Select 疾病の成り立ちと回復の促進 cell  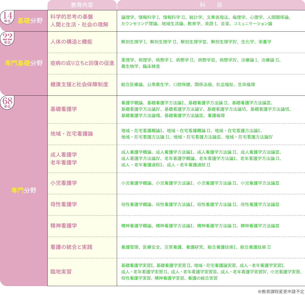click(82, 63)
